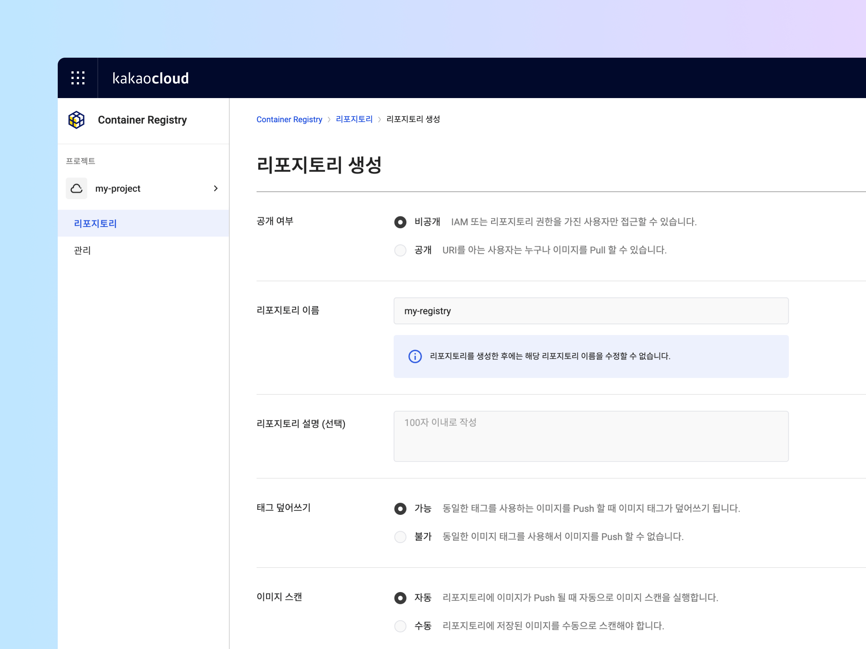Click the tag overwrite disallowed description
The width and height of the screenshot is (866, 649).
pyautogui.click(x=563, y=537)
